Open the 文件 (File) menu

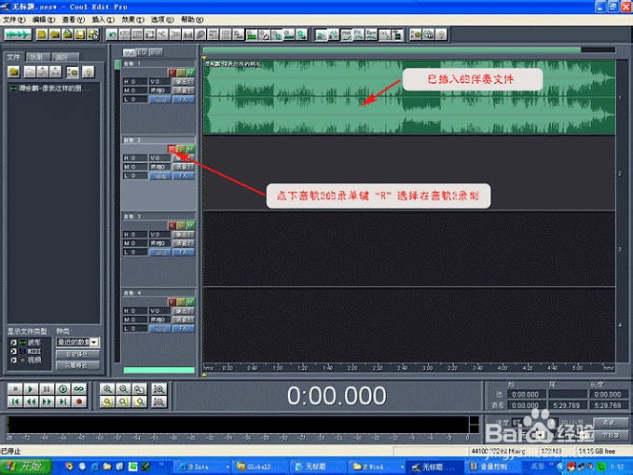pyautogui.click(x=14, y=20)
